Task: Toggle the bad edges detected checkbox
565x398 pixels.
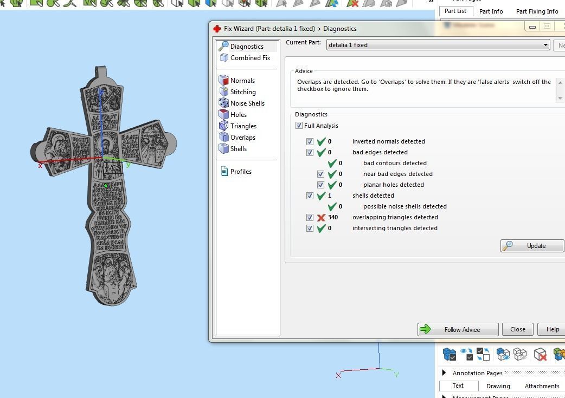Action: pyautogui.click(x=310, y=152)
